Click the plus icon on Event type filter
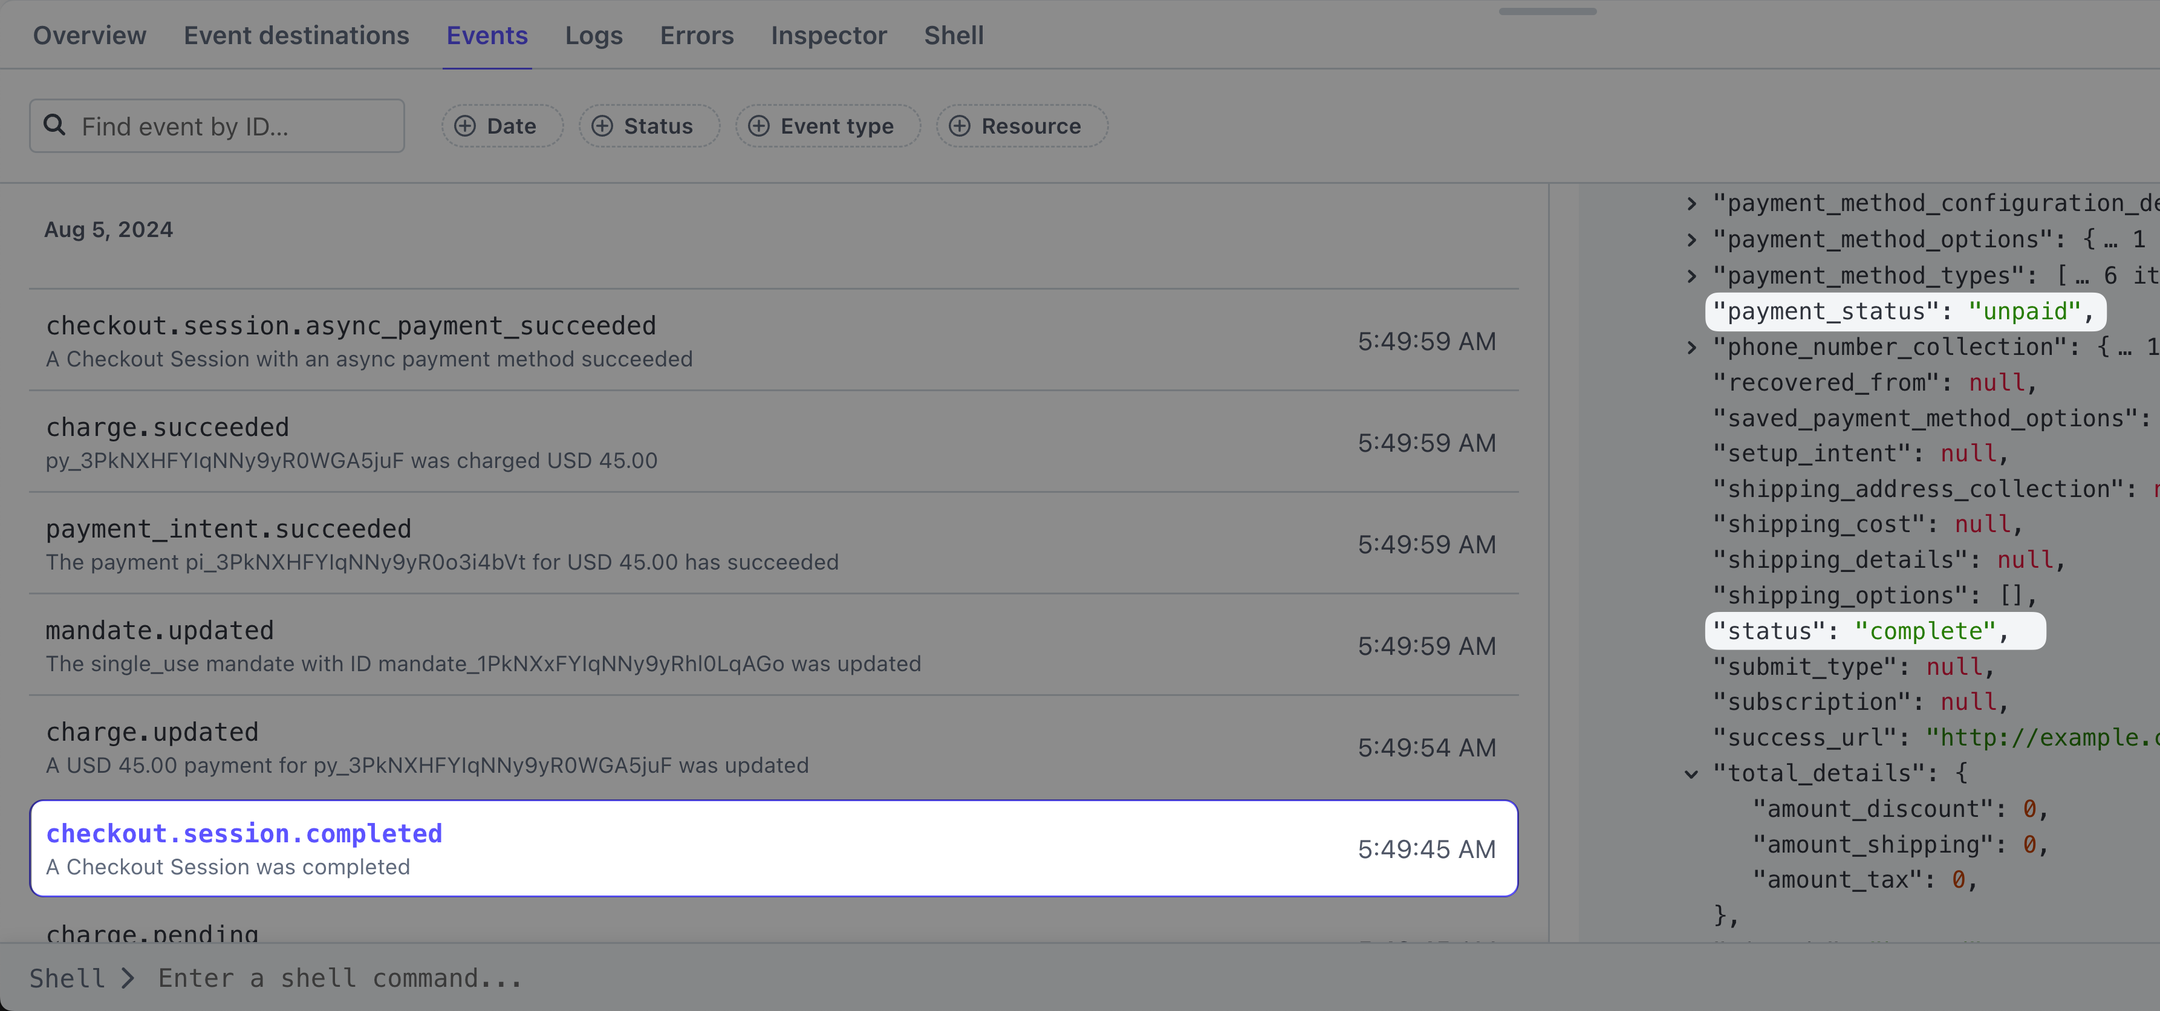Screen dimensions: 2160x1011 [x=758, y=126]
